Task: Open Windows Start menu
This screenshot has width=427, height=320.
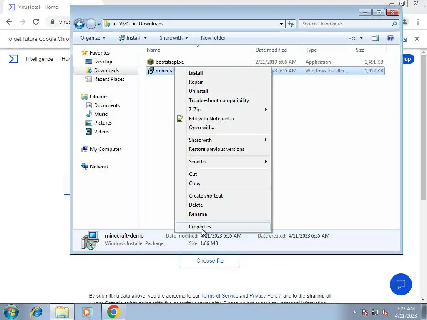Action: click(11, 312)
